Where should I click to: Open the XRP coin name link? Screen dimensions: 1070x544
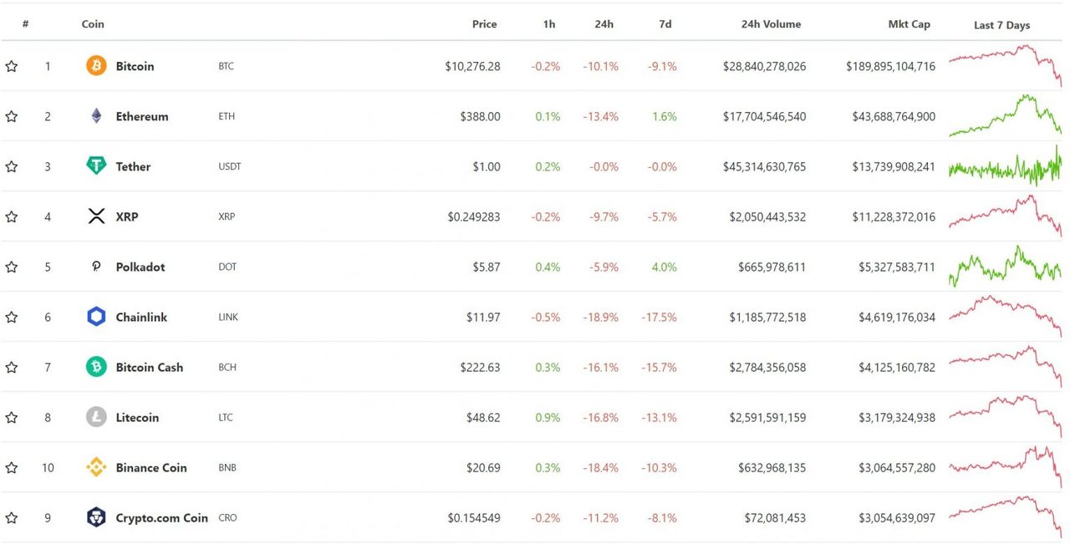[x=127, y=216]
